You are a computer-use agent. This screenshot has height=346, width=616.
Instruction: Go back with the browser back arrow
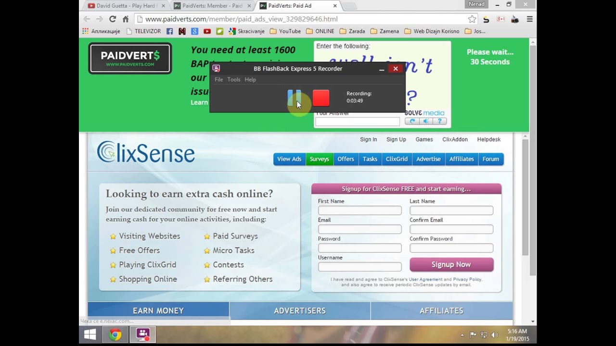pos(87,19)
